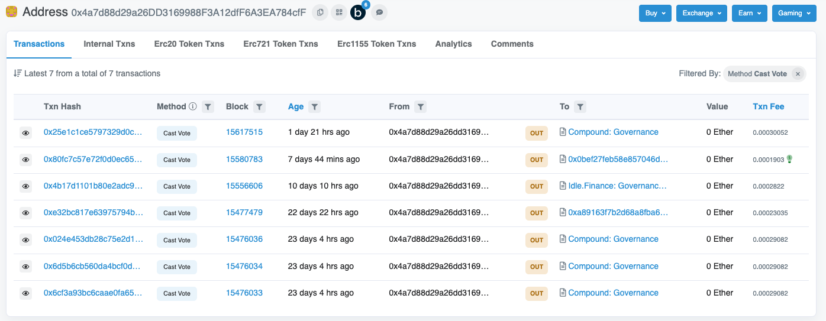
Task: Open transaction hash 0x6cf3a93bc6caae0fa65
Action: [x=93, y=293]
